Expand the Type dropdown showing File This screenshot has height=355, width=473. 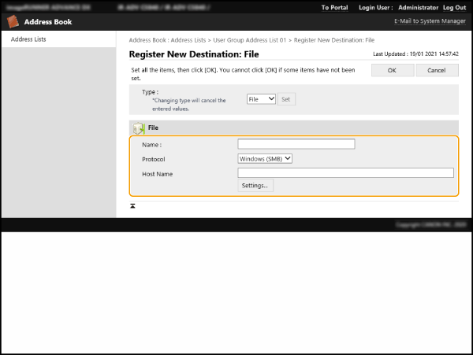coord(260,99)
